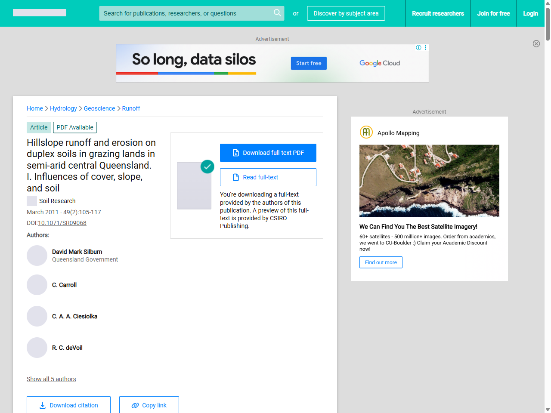Go to Hydrology breadcrumb
Image resolution: width=551 pixels, height=413 pixels.
(x=63, y=108)
